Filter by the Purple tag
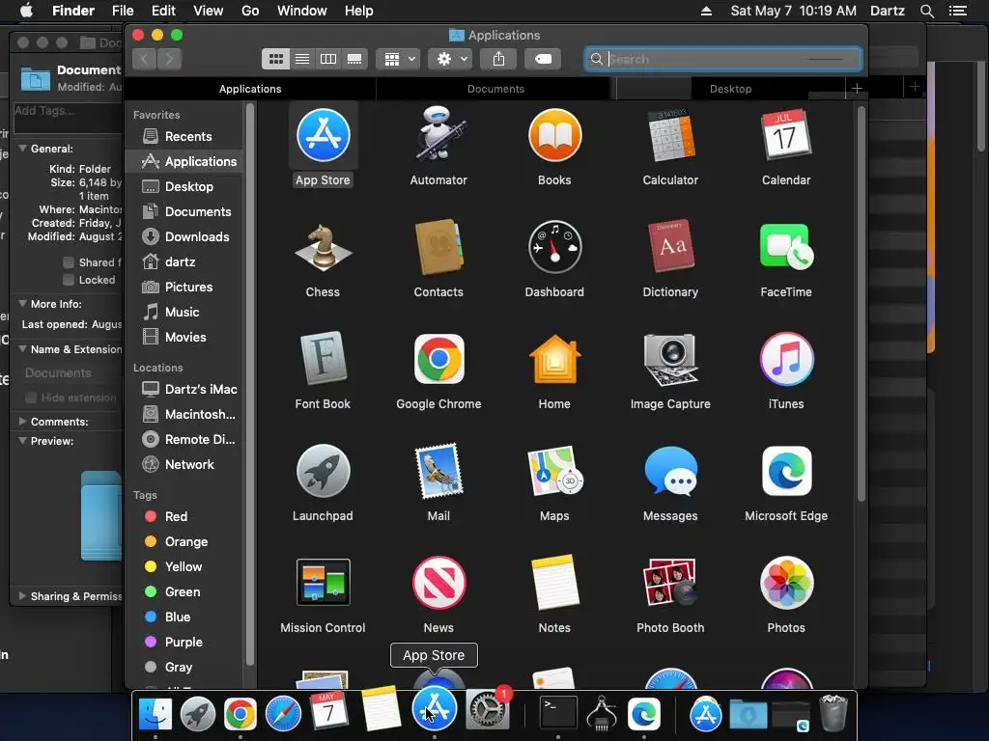The width and height of the screenshot is (989, 741). [184, 642]
